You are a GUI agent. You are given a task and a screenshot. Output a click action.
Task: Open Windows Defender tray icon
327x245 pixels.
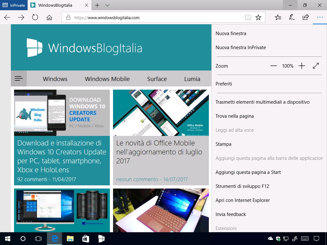click(x=278, y=239)
